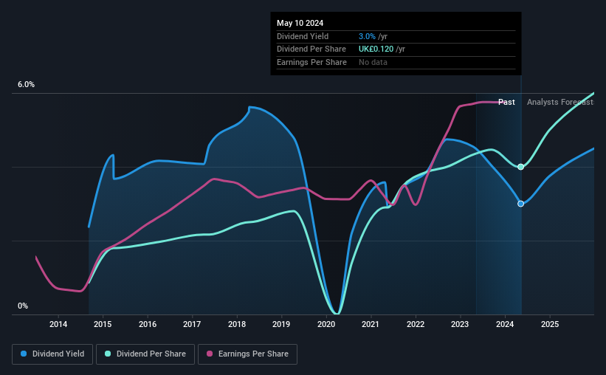Screen dimensions: 606x375
Task: Click the 'May 10 2024' tooltip date
Action: pos(300,23)
